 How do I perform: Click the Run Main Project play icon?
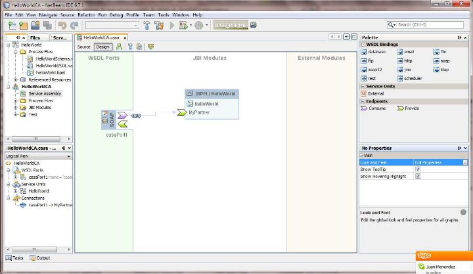172,26
